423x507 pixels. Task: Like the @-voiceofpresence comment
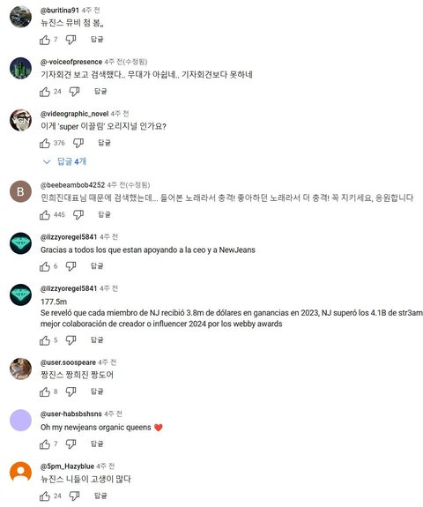[45, 92]
